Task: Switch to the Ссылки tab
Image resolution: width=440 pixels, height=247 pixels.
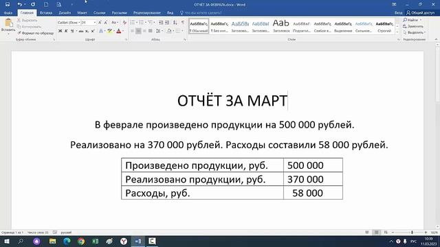Action: 99,13
